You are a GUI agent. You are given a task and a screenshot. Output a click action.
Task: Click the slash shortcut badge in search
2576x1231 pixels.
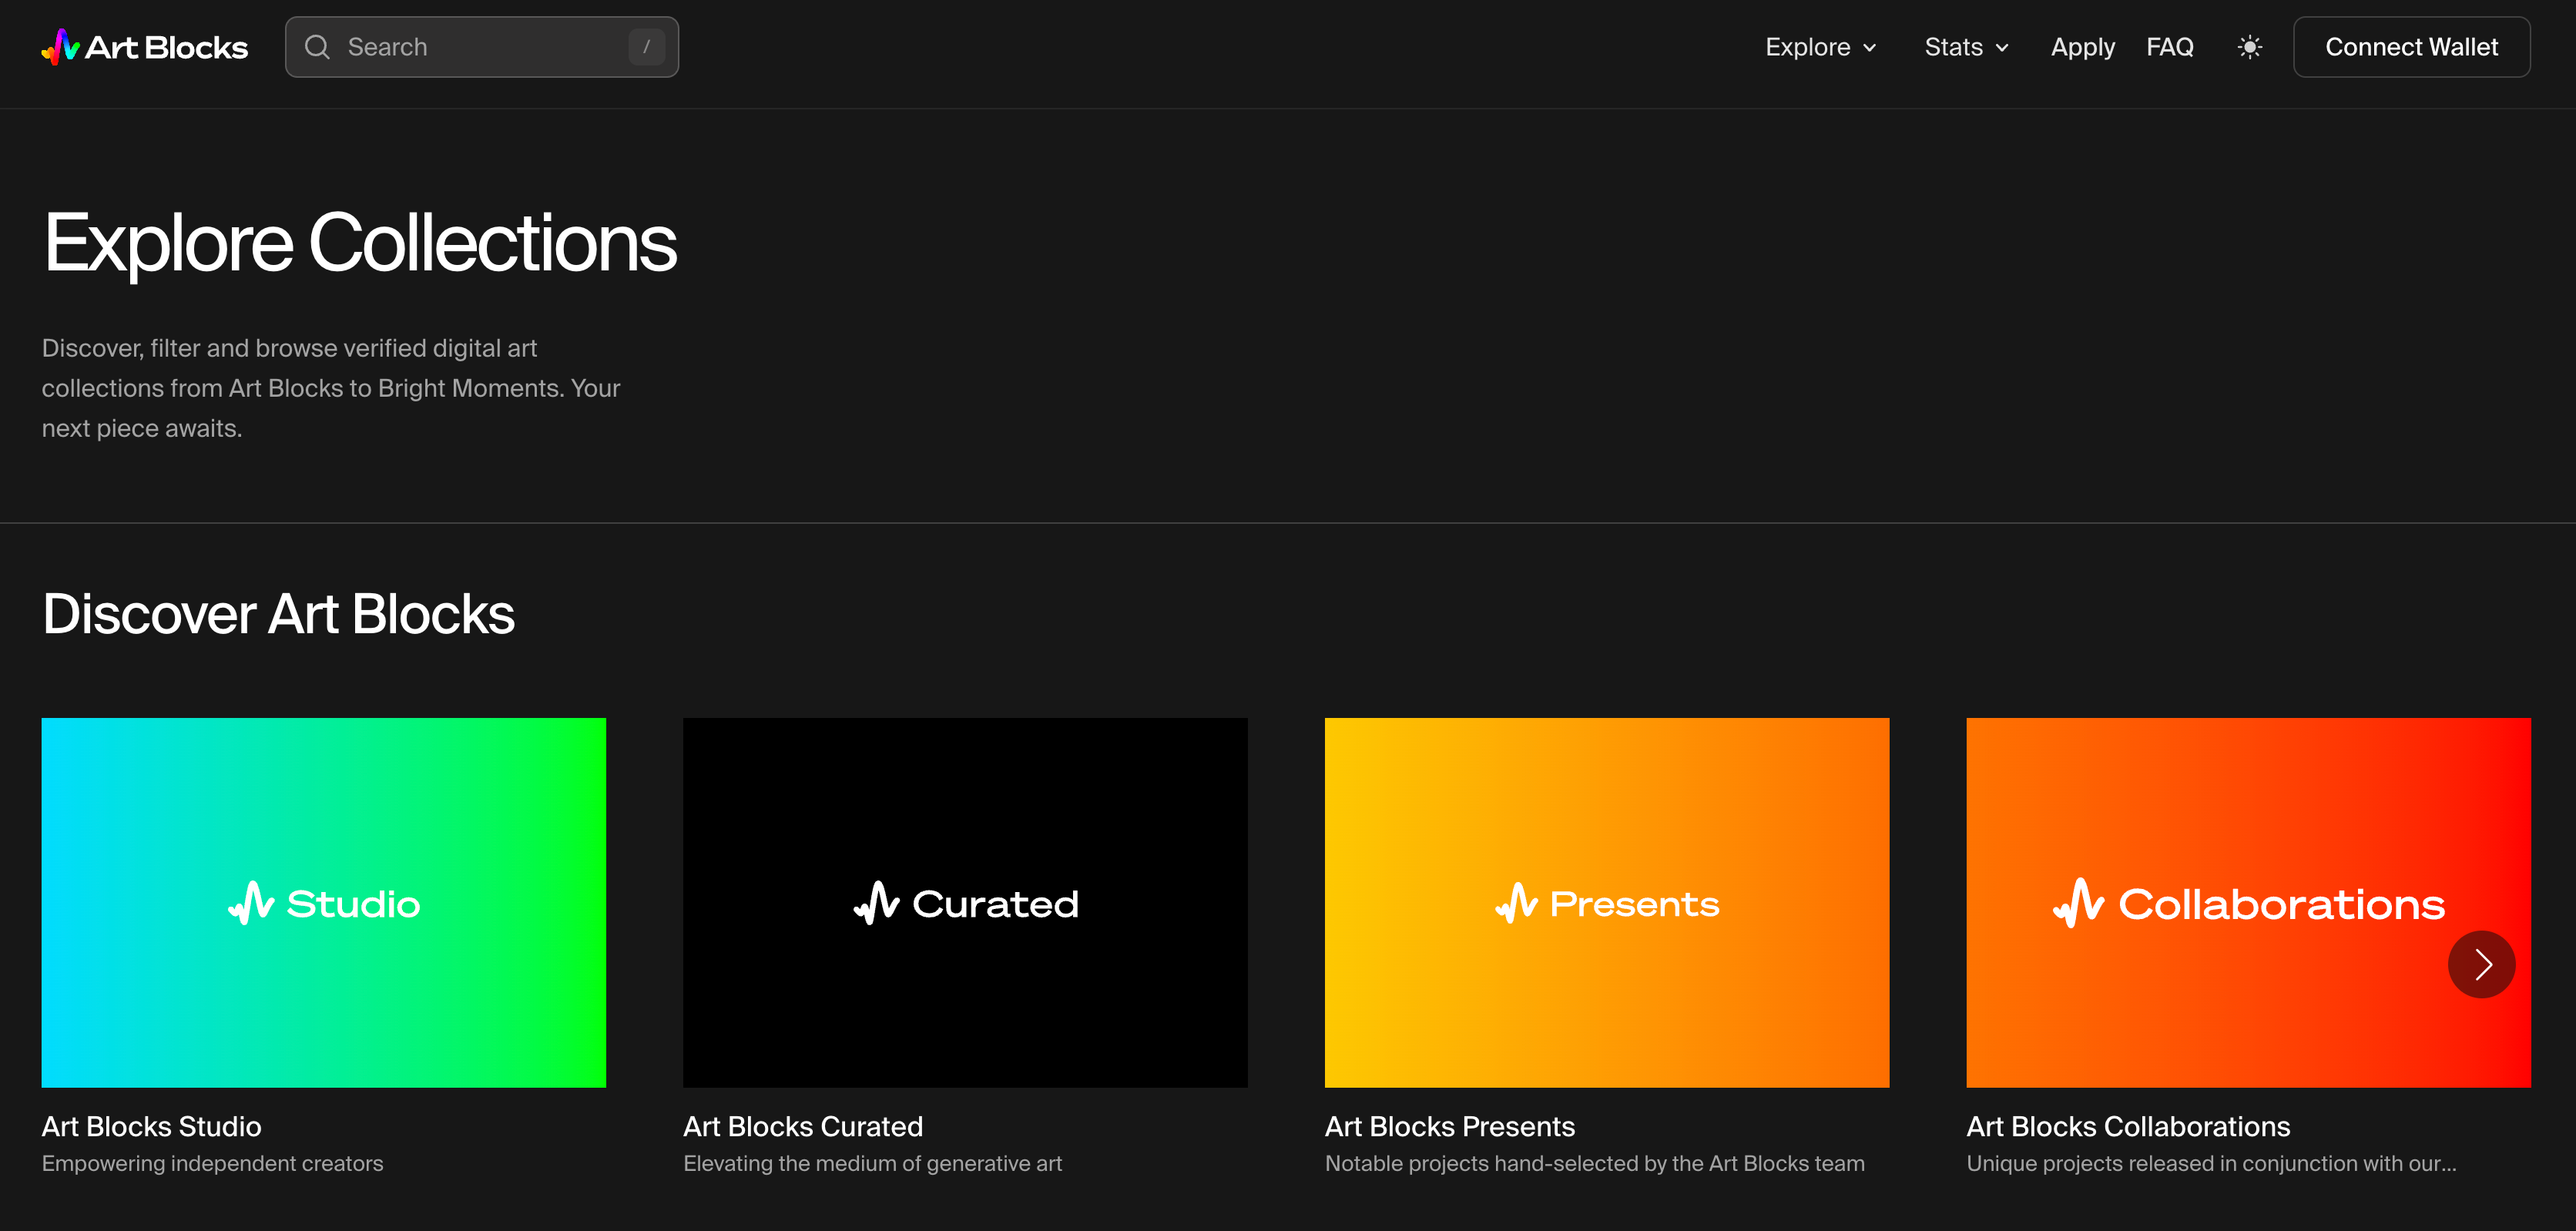pyautogui.click(x=647, y=47)
